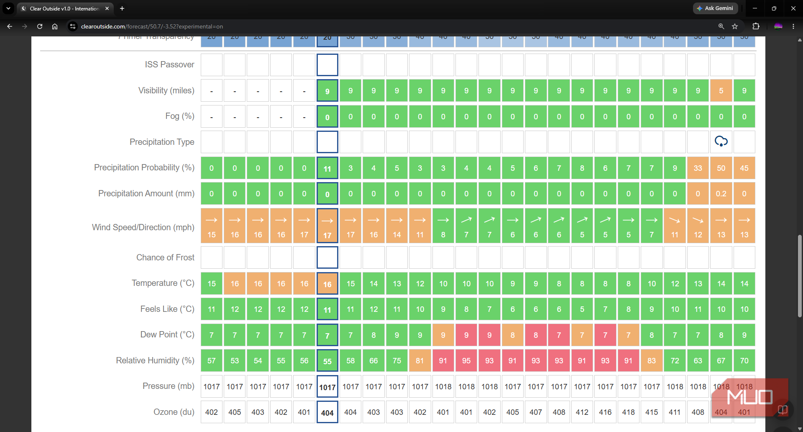Click the browser forward arrow

(x=25, y=26)
